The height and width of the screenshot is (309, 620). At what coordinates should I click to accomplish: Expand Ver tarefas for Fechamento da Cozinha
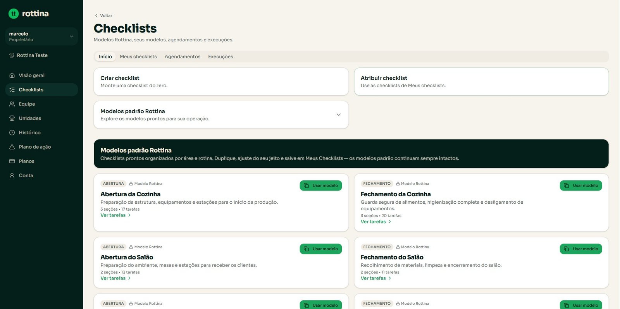pyautogui.click(x=376, y=222)
